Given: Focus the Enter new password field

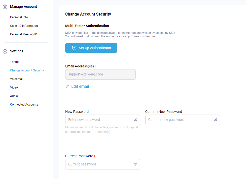Looking at the screenshot, I should pos(102,120).
